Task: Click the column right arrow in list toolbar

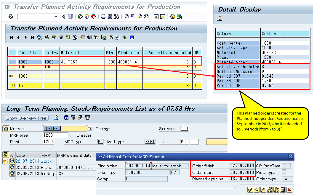Action: (25, 37)
